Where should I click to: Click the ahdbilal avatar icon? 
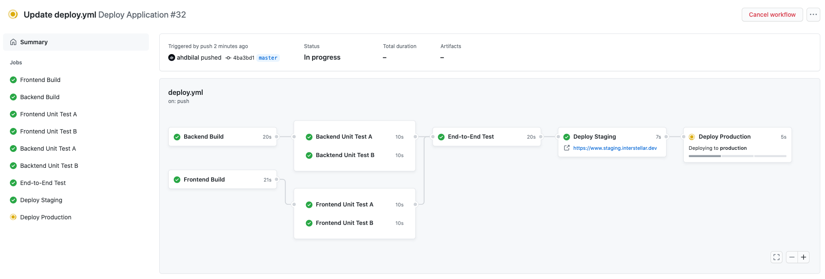[172, 58]
